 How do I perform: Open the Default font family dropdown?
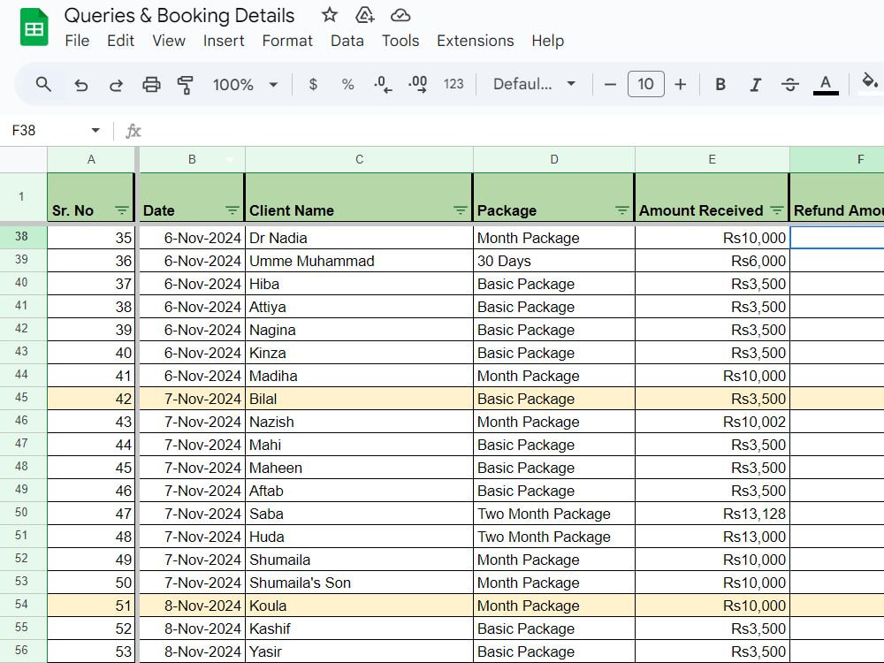(535, 85)
